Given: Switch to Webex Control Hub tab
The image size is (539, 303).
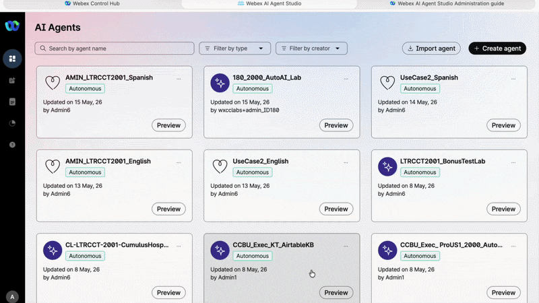Looking at the screenshot, I should pyautogui.click(x=92, y=3).
